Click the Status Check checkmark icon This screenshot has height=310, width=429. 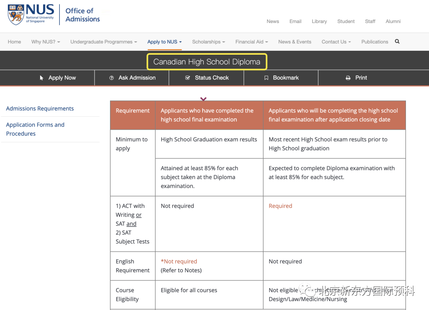pyautogui.click(x=188, y=78)
